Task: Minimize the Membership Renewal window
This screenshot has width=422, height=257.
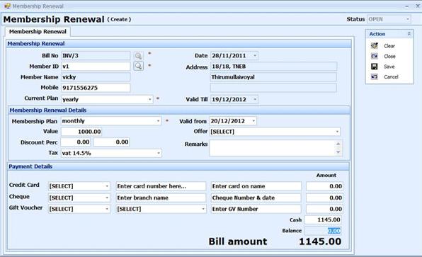Action: [407, 6]
